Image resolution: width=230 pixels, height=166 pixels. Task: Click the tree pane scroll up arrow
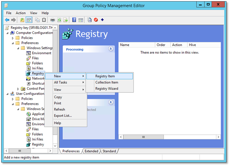(55, 28)
